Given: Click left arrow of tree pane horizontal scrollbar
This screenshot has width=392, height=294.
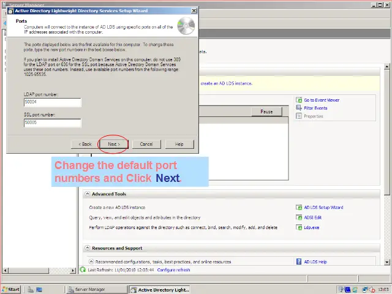Looking at the screenshot, I should 5,270.
